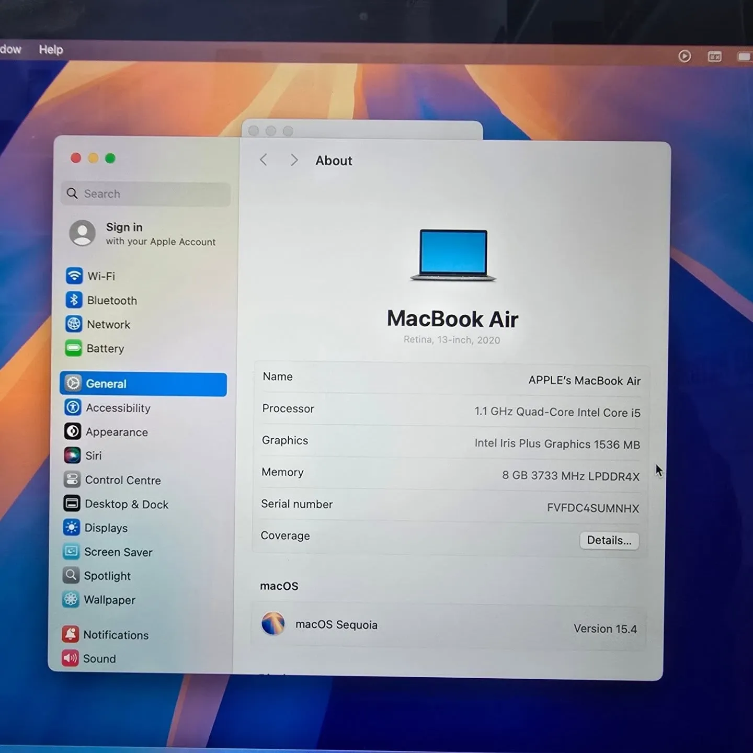Select Notifications in the sidebar
Image resolution: width=753 pixels, height=753 pixels.
140,635
